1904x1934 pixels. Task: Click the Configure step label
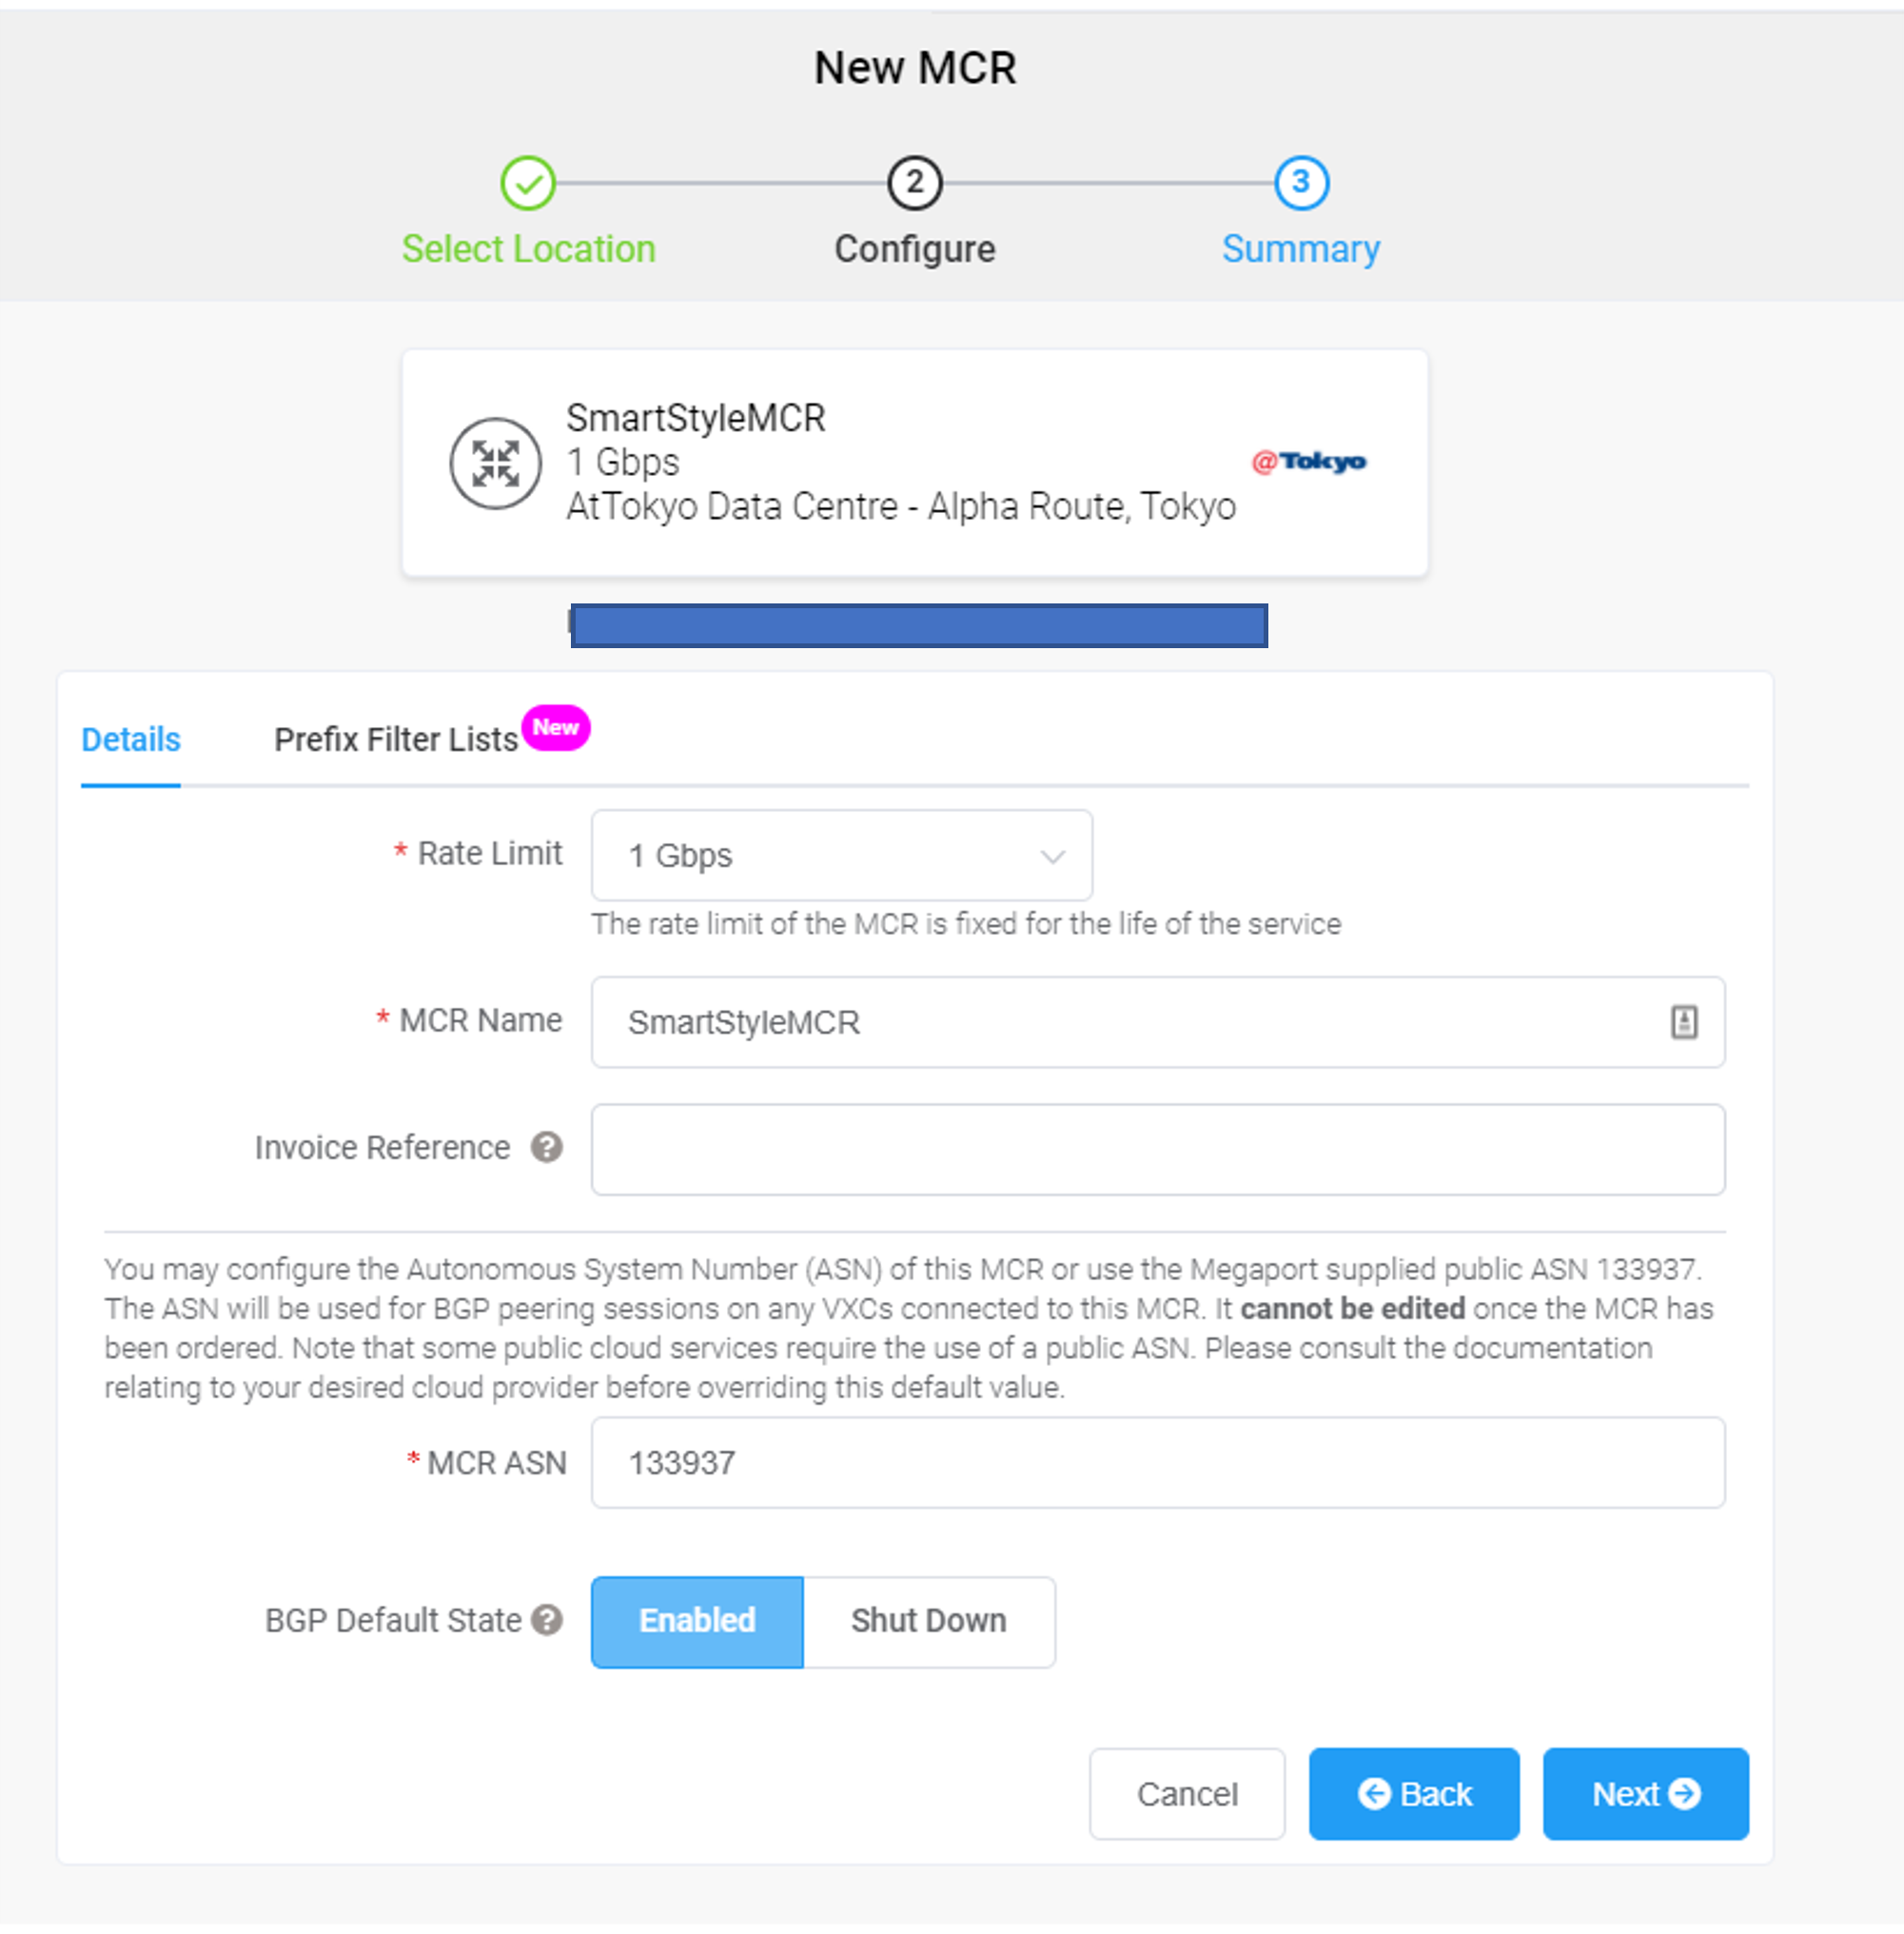pyautogui.click(x=915, y=249)
